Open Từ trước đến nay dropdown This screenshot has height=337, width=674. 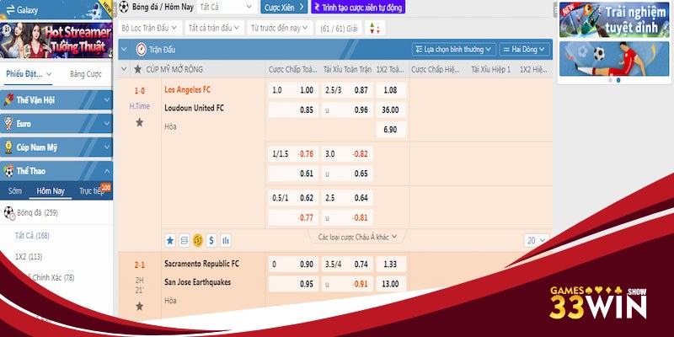click(280, 28)
